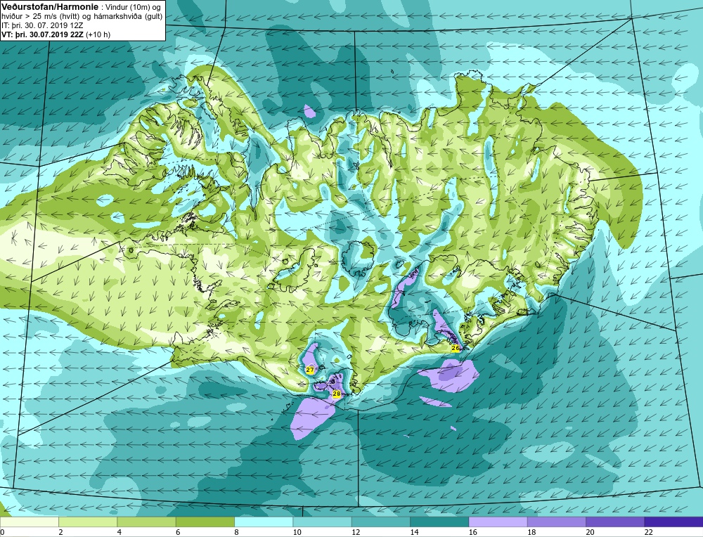Click the 8–10 m/s light cyan legend swatch
The height and width of the screenshot is (537, 703).
point(264,522)
